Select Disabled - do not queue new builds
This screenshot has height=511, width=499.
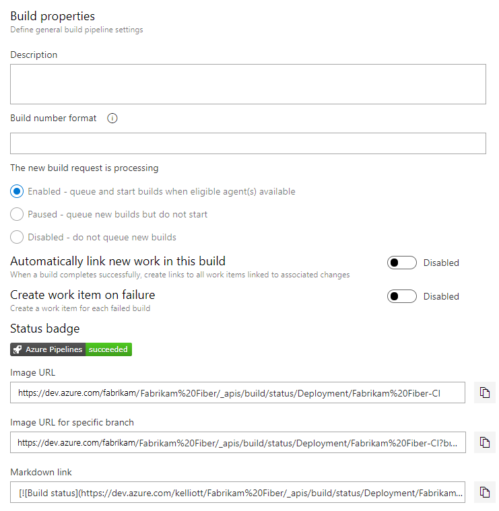(18, 237)
